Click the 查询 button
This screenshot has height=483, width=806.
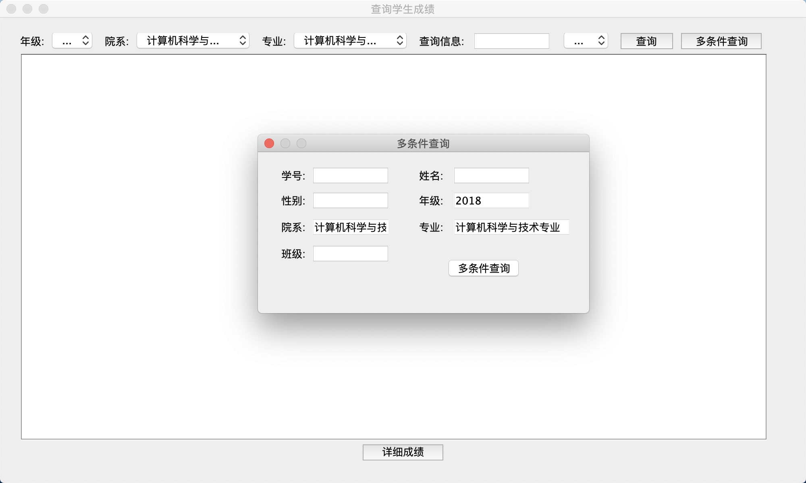646,41
